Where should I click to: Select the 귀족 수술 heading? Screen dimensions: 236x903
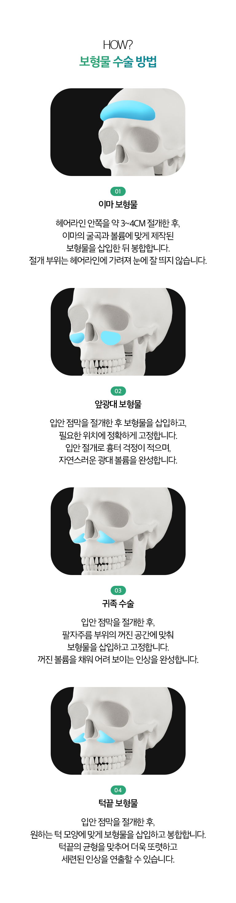pos(118,603)
